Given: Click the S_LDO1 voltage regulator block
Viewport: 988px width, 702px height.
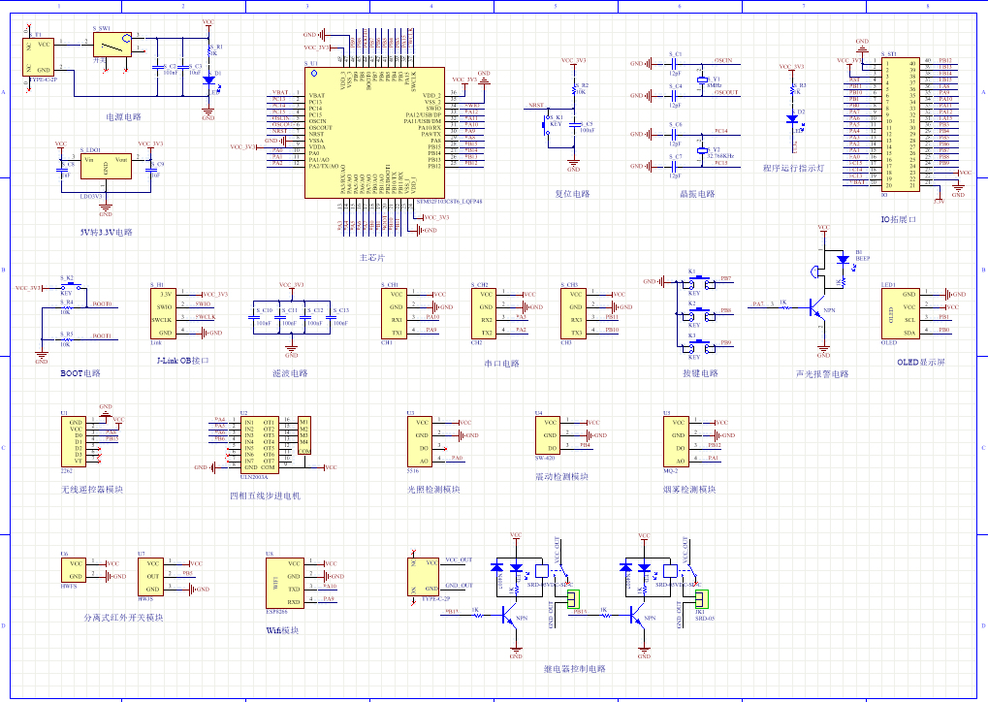Looking at the screenshot, I should [106, 167].
